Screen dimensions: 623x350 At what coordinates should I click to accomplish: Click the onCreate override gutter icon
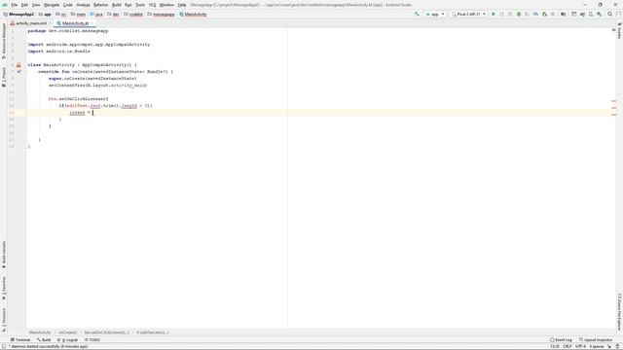click(18, 72)
